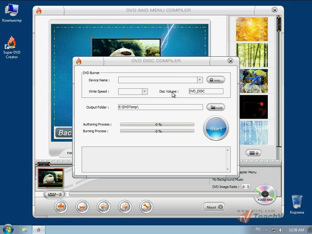Select the video thumbnail in title strip
This screenshot has width=312, height=234.
pos(51,178)
